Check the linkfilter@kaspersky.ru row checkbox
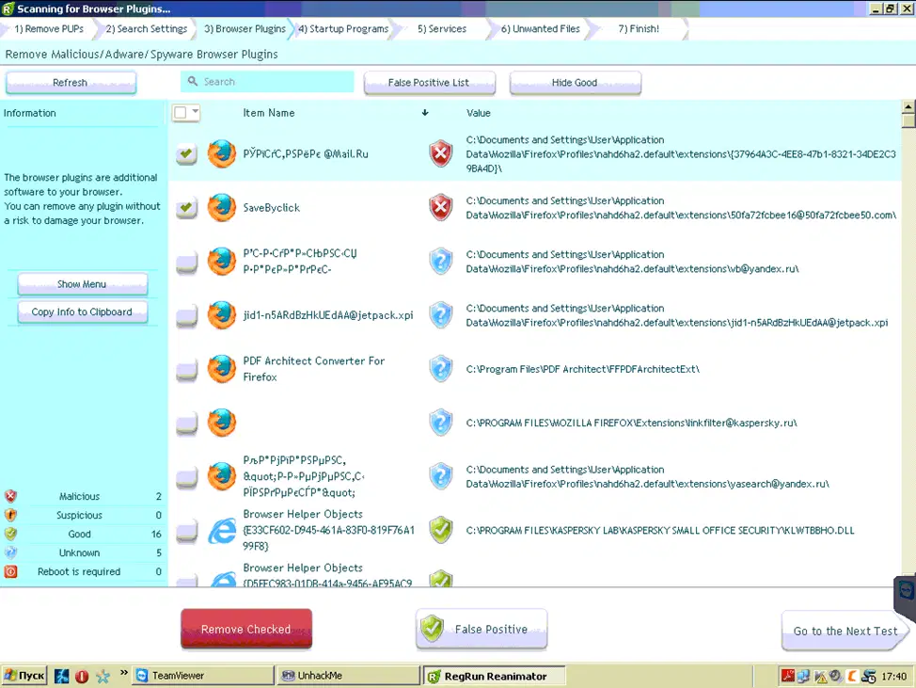This screenshot has width=916, height=688. pos(186,423)
